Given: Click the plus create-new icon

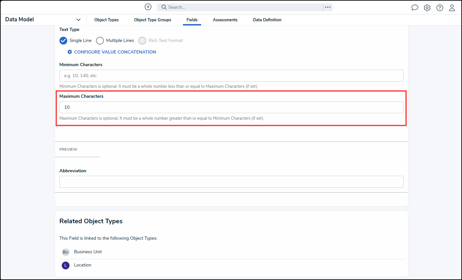Looking at the screenshot, I should [x=148, y=7].
